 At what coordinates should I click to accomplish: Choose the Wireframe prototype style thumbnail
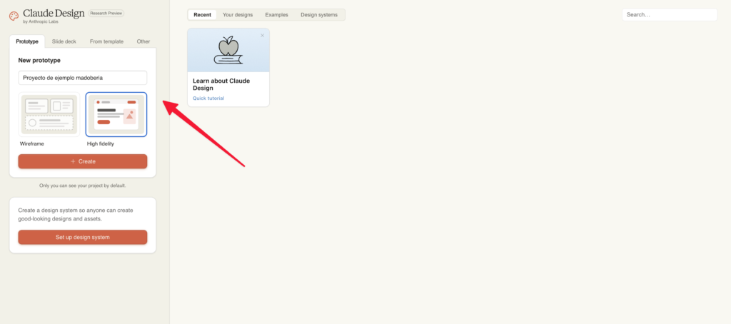coord(49,114)
